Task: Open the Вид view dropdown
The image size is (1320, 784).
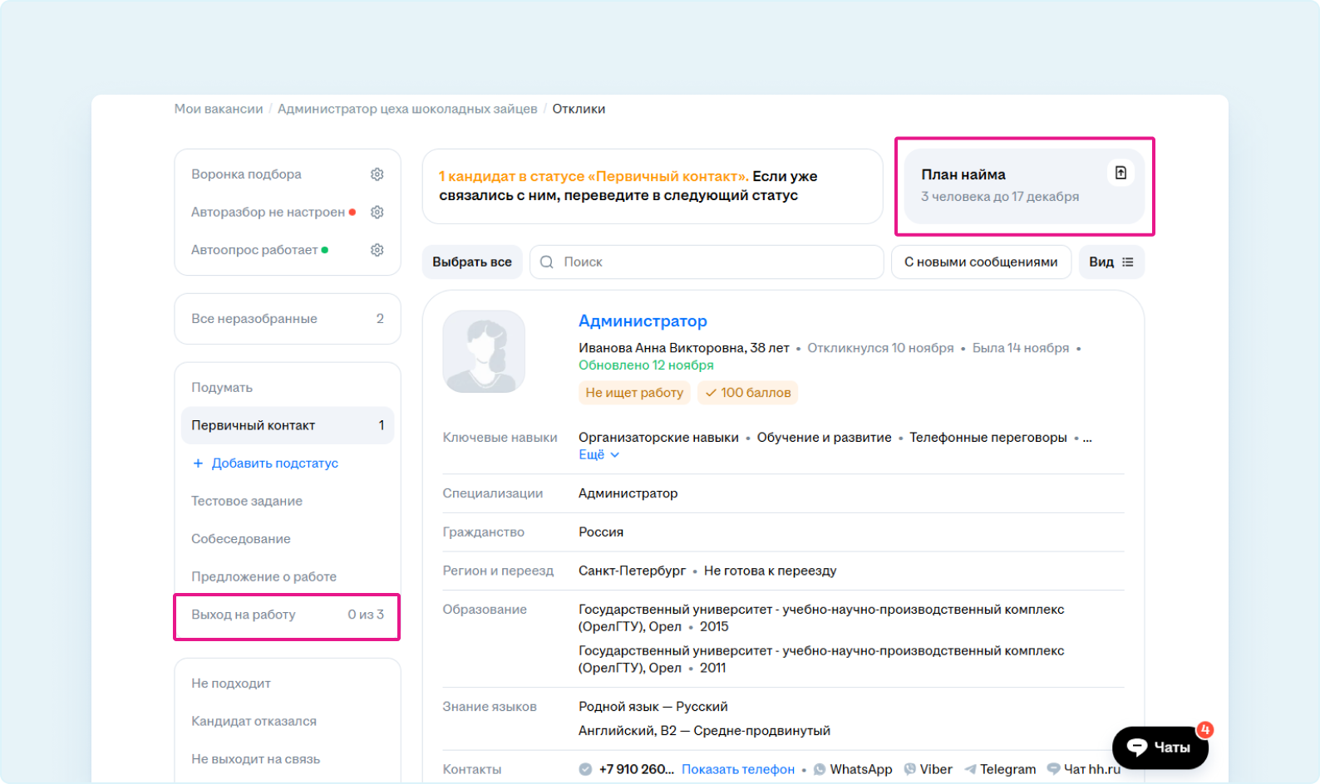Action: click(1111, 262)
